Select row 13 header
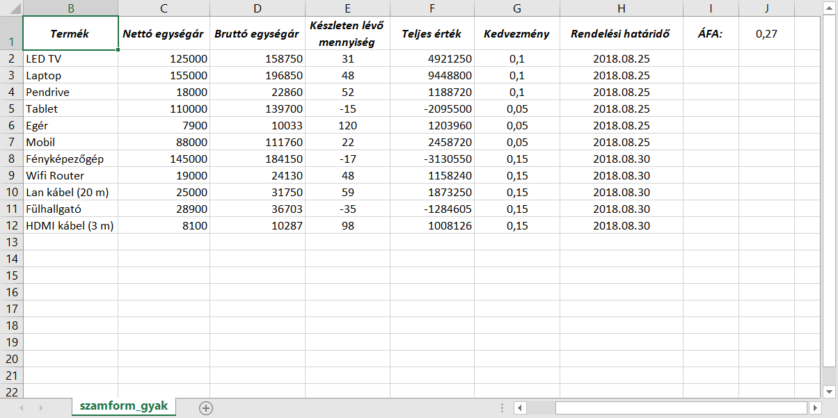838x418 pixels. 11,242
